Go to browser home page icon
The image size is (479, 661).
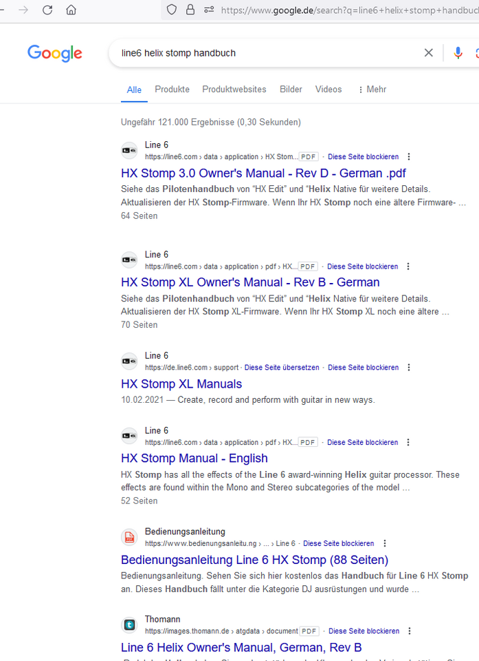(x=71, y=10)
